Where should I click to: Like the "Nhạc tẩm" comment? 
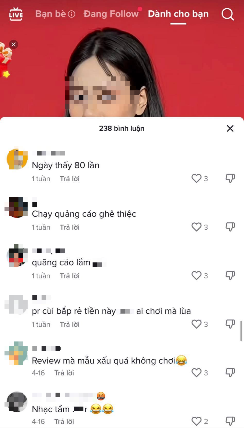196,421
